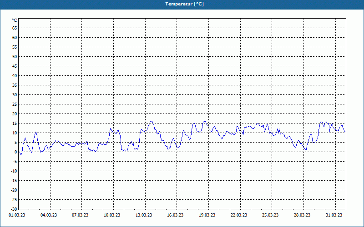Click the 04.03.23 date label

[x=49, y=215]
